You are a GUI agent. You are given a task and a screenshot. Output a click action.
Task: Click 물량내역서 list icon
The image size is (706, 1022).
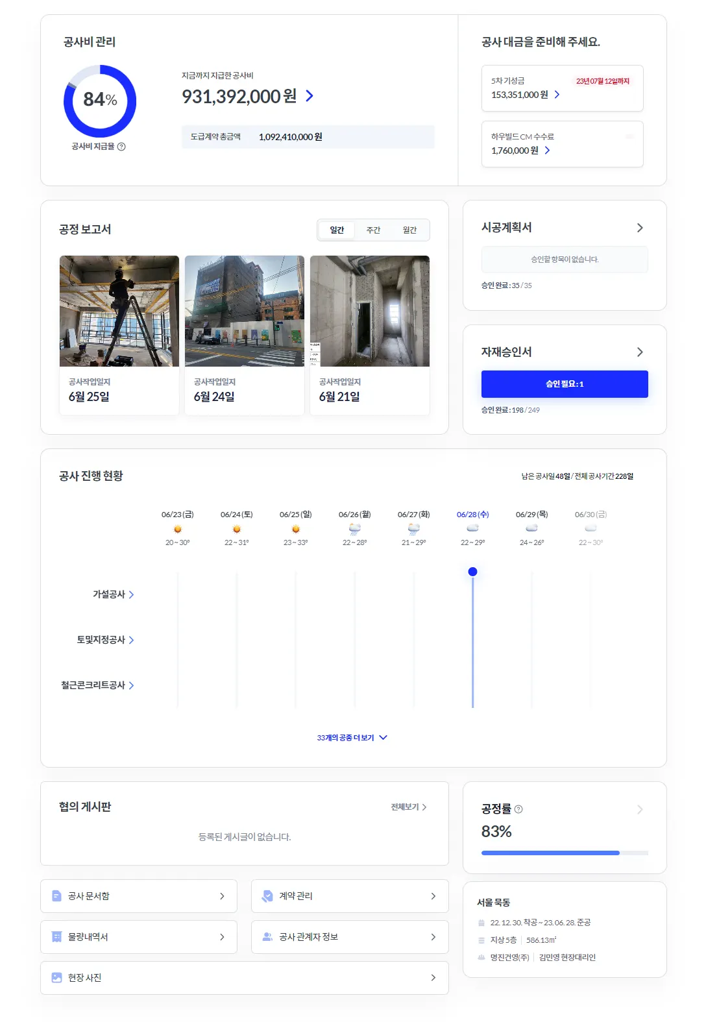tap(56, 937)
